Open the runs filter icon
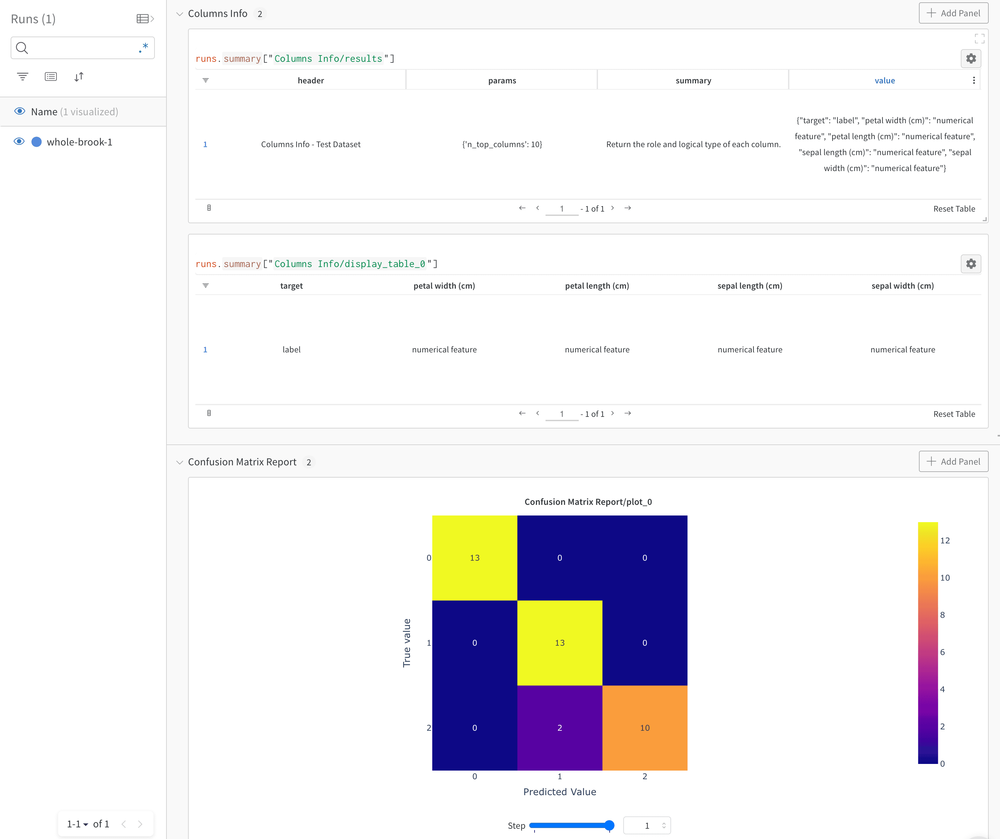The width and height of the screenshot is (1000, 839). [x=22, y=77]
